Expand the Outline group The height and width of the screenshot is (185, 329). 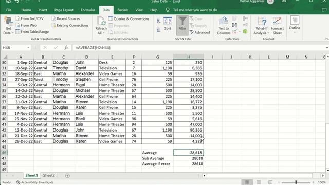[295, 25]
